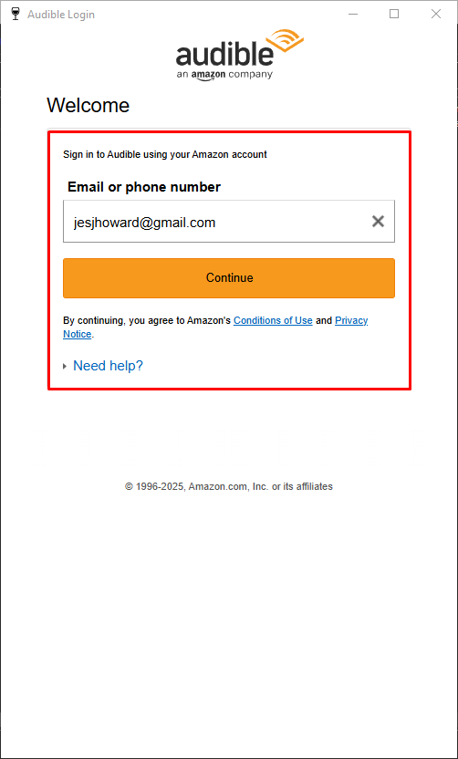Maximize the Audible Login window
Viewport: 458px width, 759px height.
pos(394,14)
